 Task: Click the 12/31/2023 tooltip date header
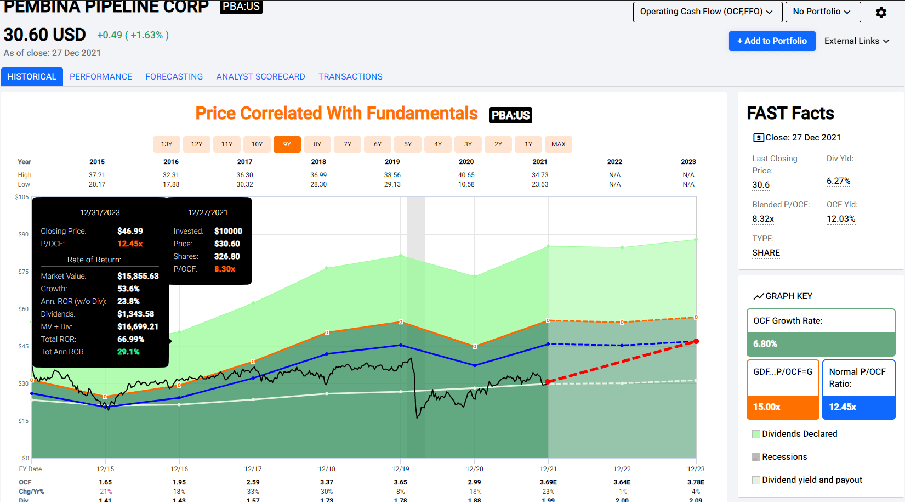100,212
